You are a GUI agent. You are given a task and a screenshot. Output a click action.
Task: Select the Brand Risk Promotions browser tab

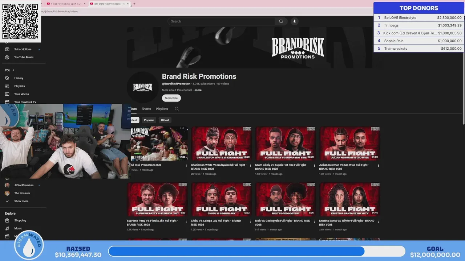(109, 4)
